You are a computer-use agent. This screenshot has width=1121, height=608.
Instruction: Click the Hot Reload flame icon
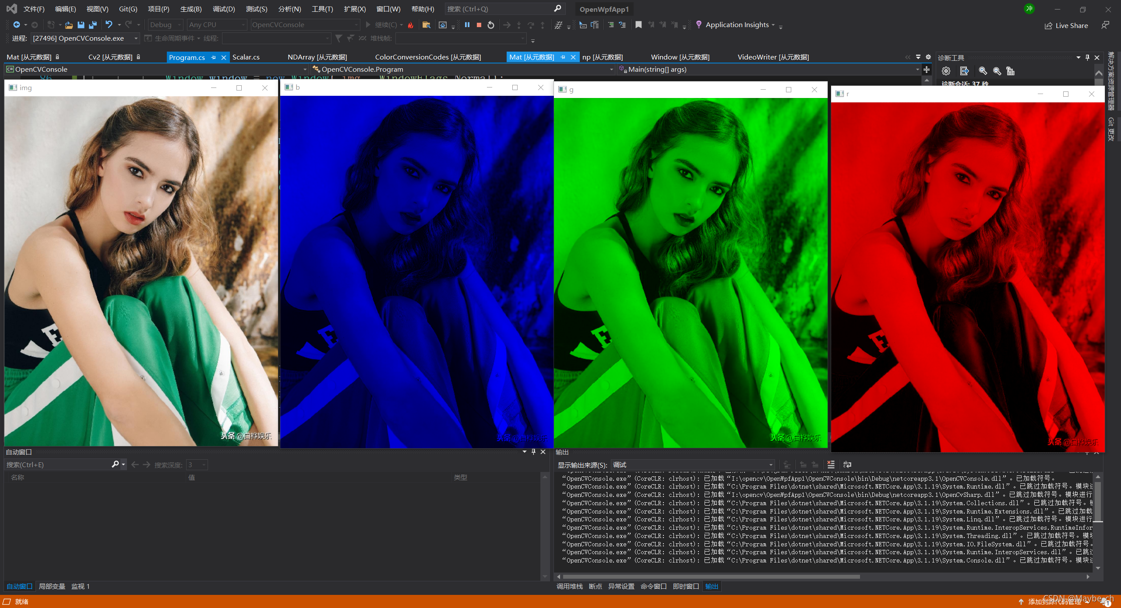tap(411, 25)
